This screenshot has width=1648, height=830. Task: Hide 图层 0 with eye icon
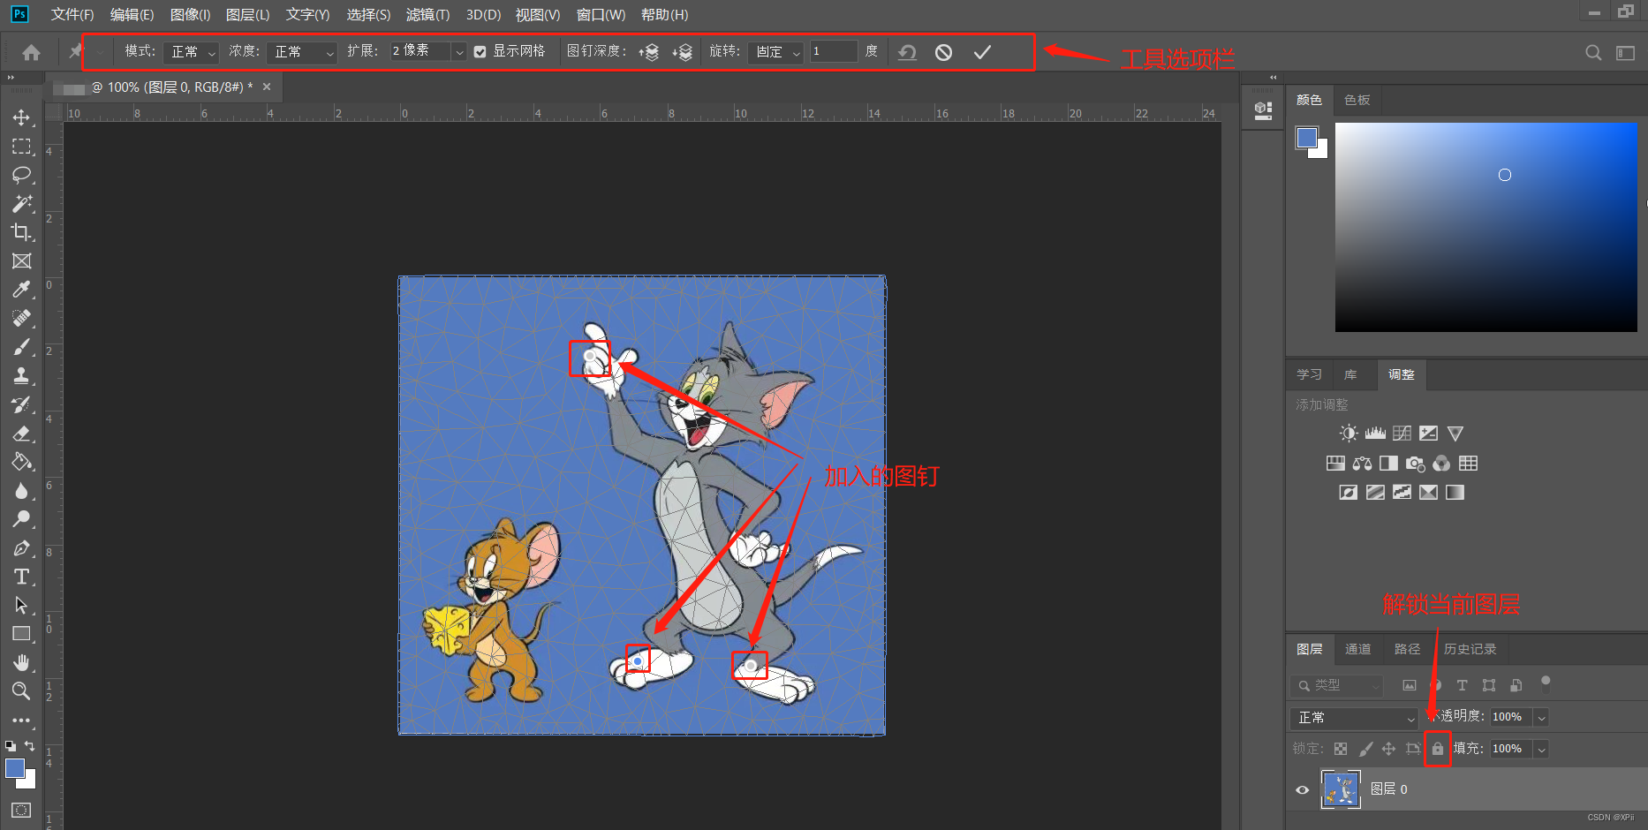tap(1302, 789)
